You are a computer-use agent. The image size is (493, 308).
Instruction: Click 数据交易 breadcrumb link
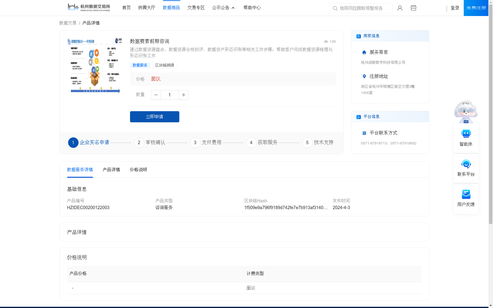[68, 23]
